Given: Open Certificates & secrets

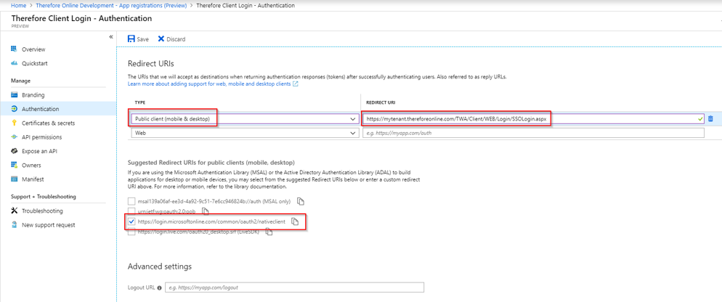Looking at the screenshot, I should 49,123.
